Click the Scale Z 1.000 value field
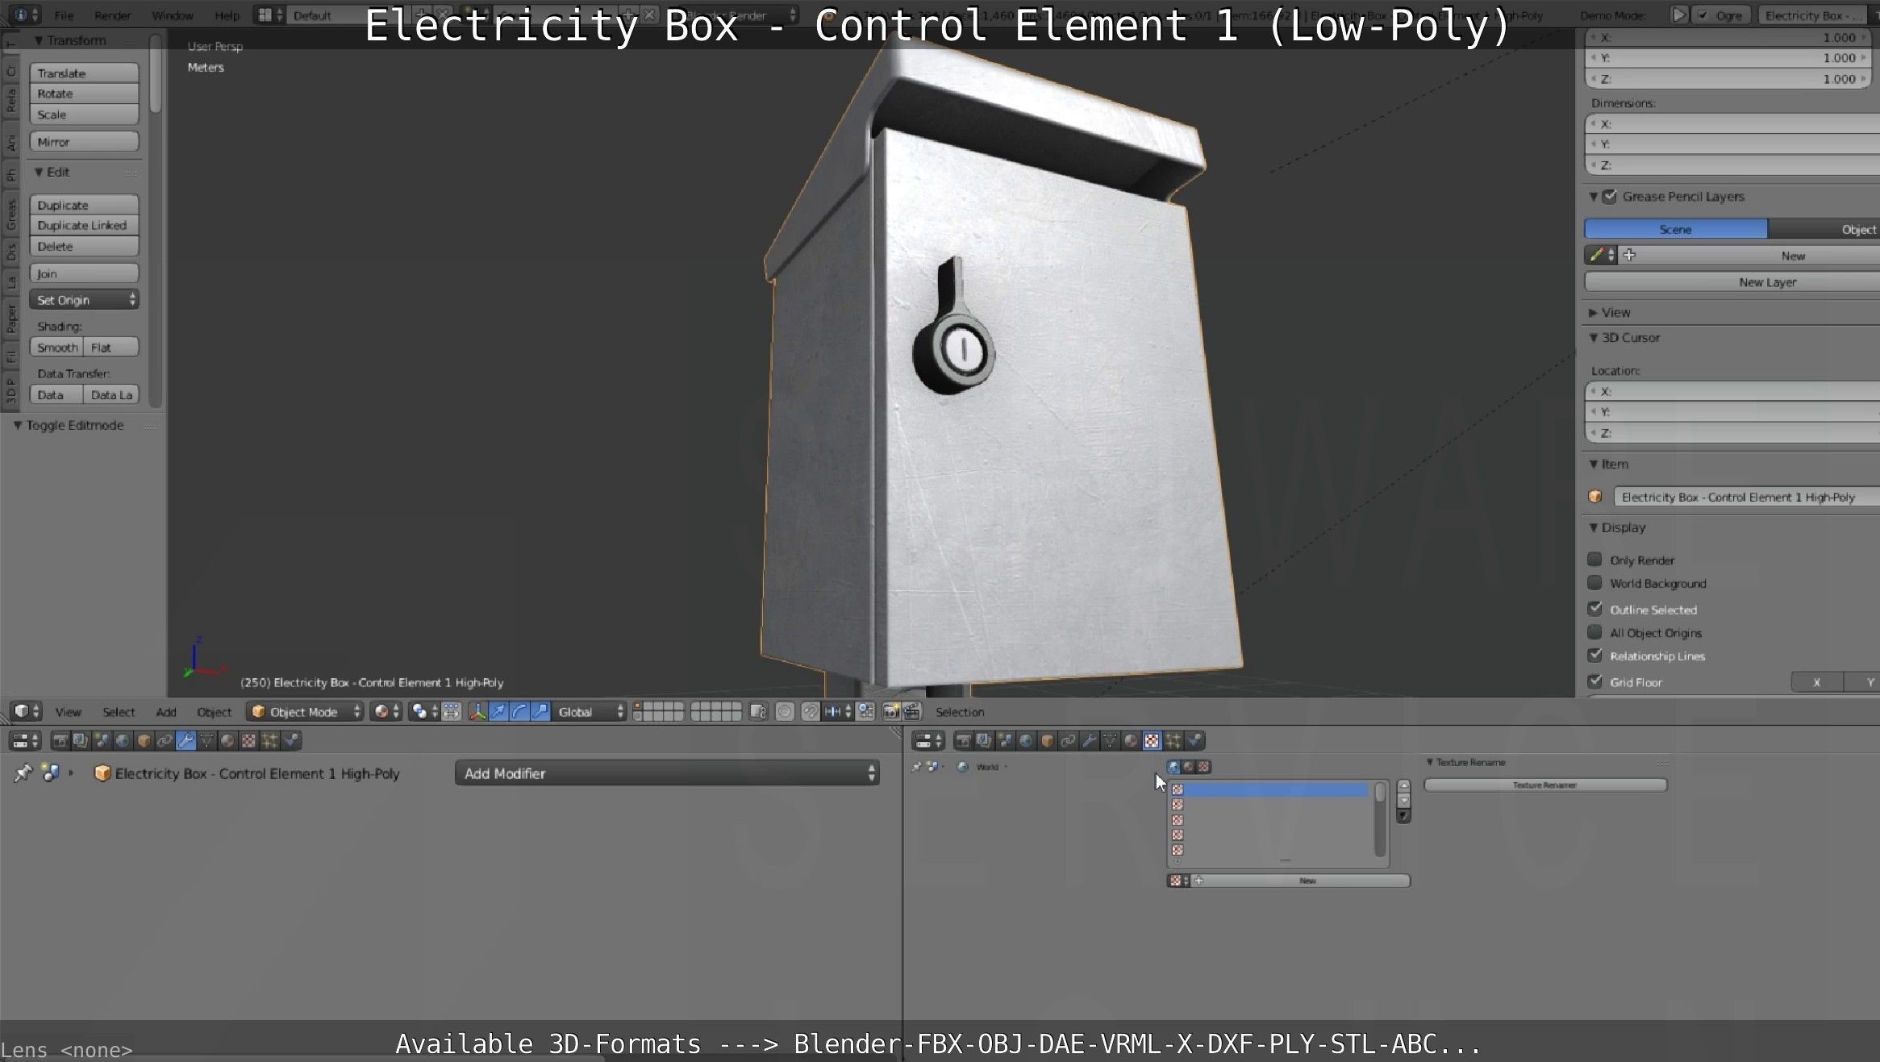Image resolution: width=1880 pixels, height=1062 pixels. (1728, 78)
